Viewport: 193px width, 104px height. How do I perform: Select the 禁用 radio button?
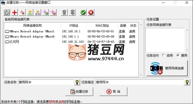[178, 55]
